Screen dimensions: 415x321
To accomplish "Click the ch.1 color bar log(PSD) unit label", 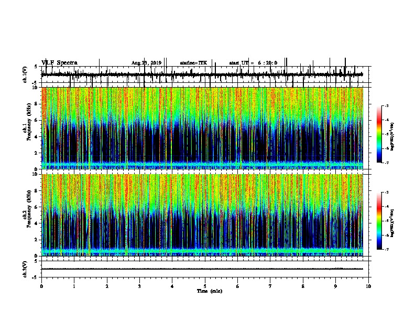I will coord(392,137).
